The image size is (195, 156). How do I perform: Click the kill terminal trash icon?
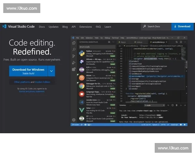(x=176, y=105)
